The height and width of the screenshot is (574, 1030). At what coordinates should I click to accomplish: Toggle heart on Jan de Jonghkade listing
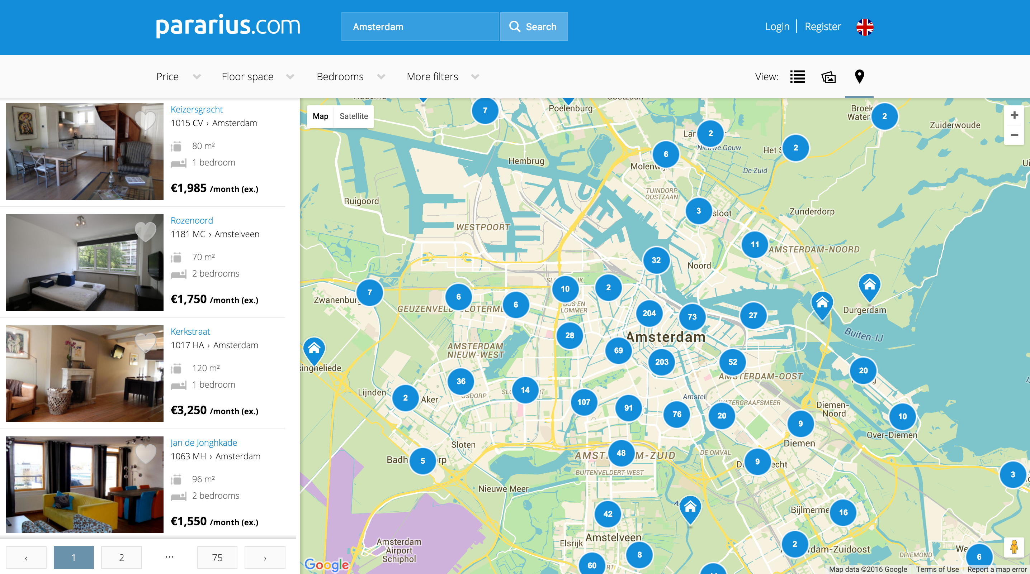(145, 453)
